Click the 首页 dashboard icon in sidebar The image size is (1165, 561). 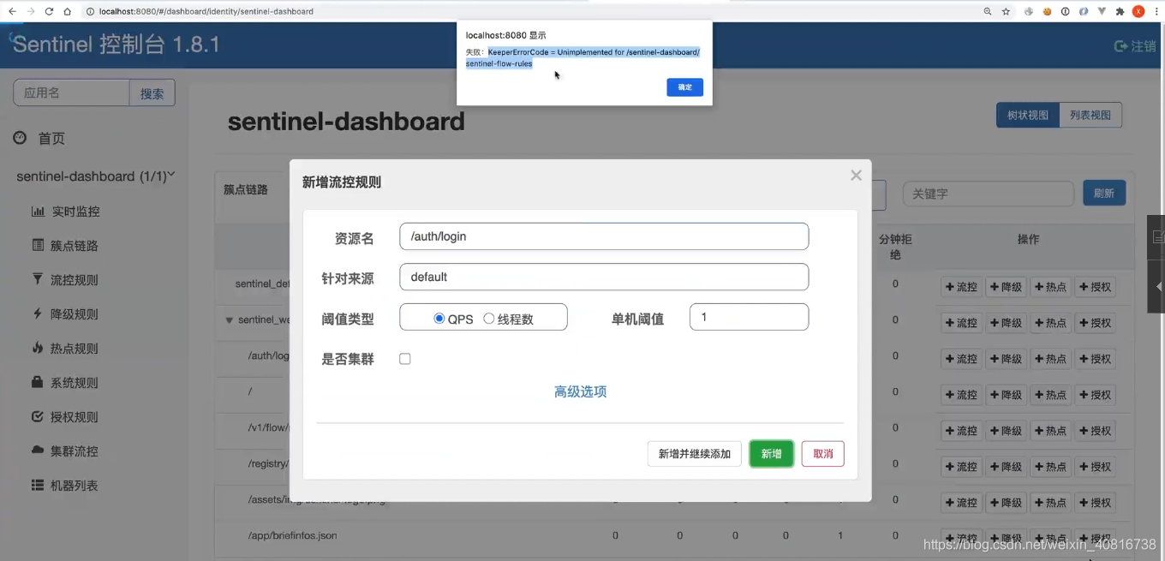click(x=20, y=138)
